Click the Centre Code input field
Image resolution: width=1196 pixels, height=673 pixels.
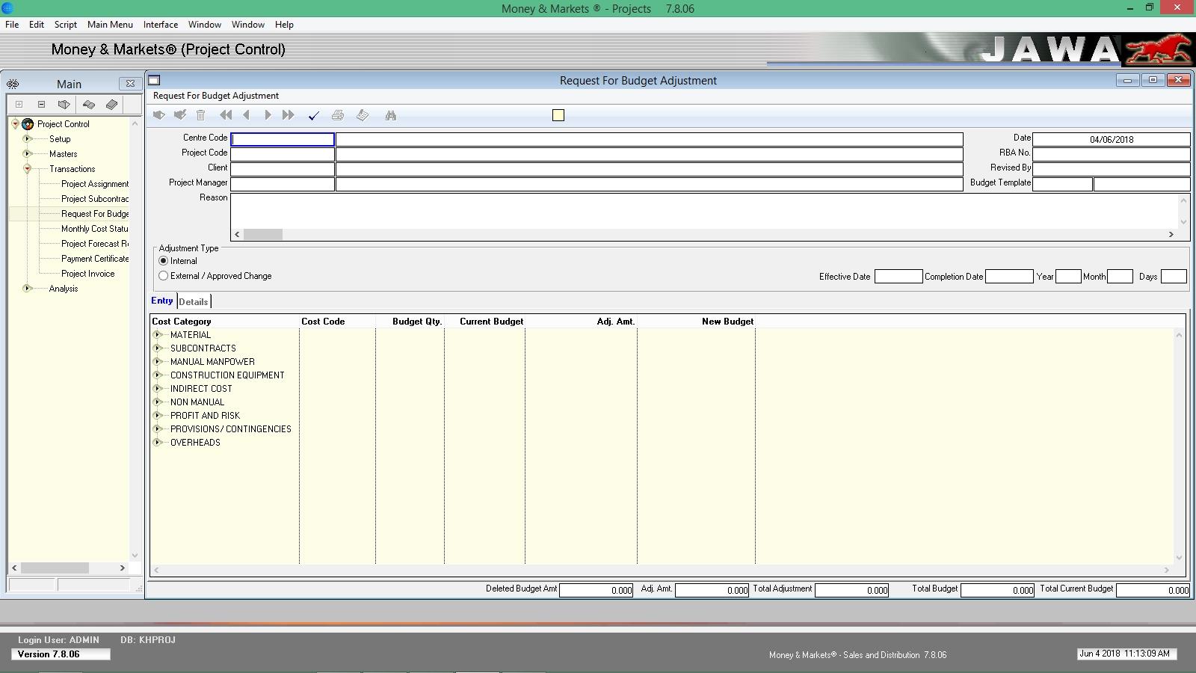tap(283, 139)
